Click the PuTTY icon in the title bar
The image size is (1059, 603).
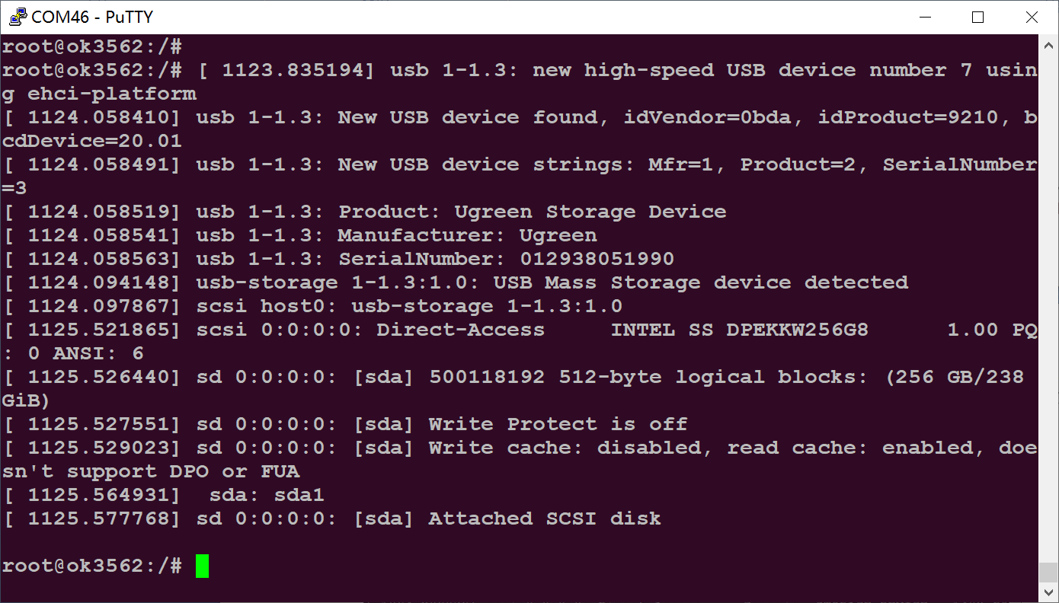click(x=16, y=17)
